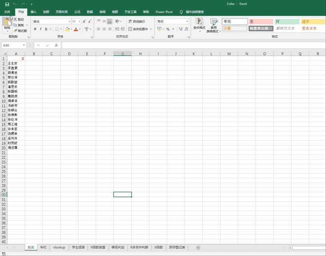
Task: Click the phonetic guide (wén) icon
Action: (86, 29)
